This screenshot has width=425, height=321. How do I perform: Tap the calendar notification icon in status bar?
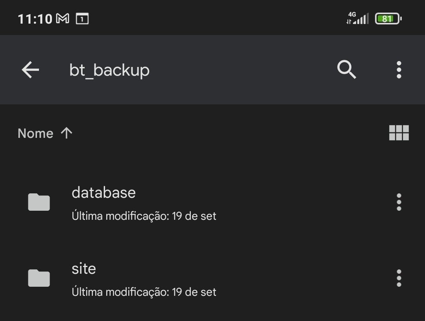[x=82, y=19]
